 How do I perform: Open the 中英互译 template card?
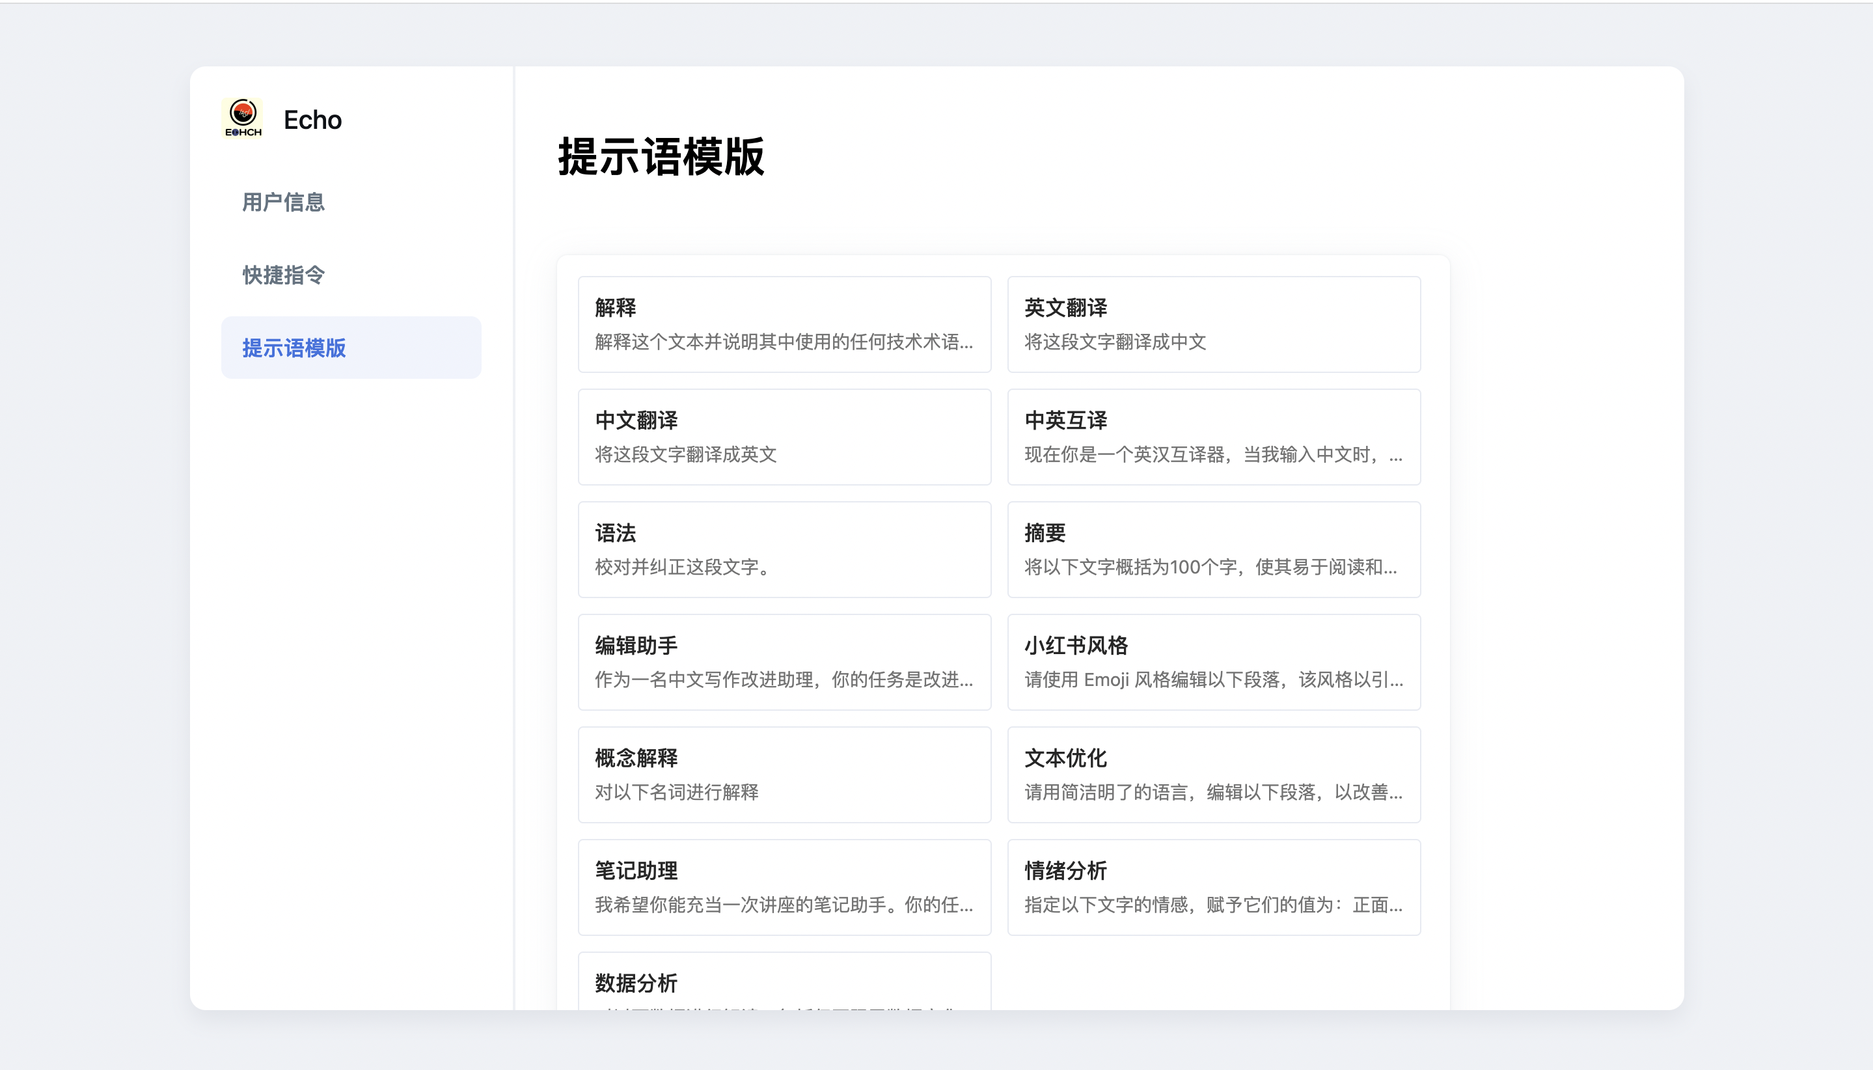click(1213, 437)
